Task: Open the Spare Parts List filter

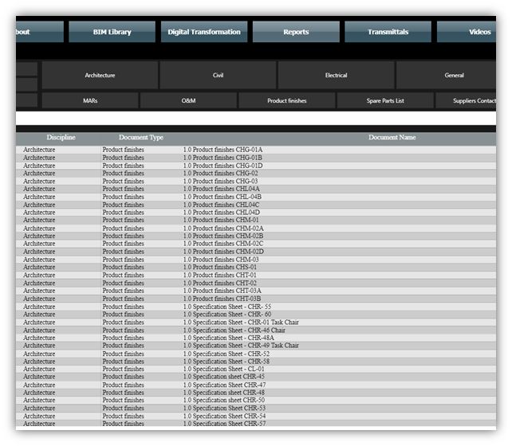Action: coord(384,101)
